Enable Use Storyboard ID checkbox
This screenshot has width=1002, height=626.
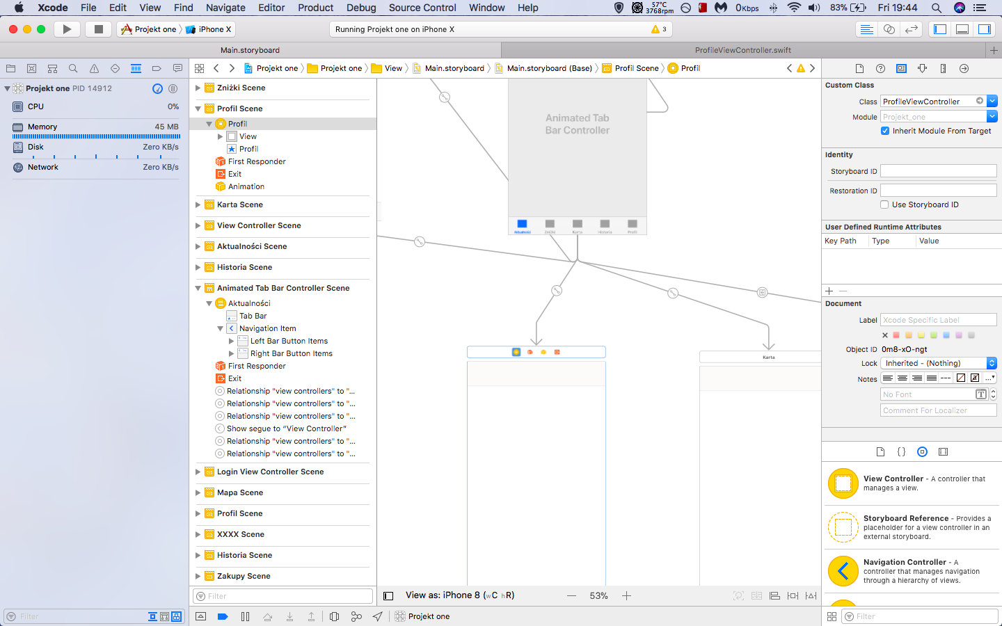[x=884, y=204]
